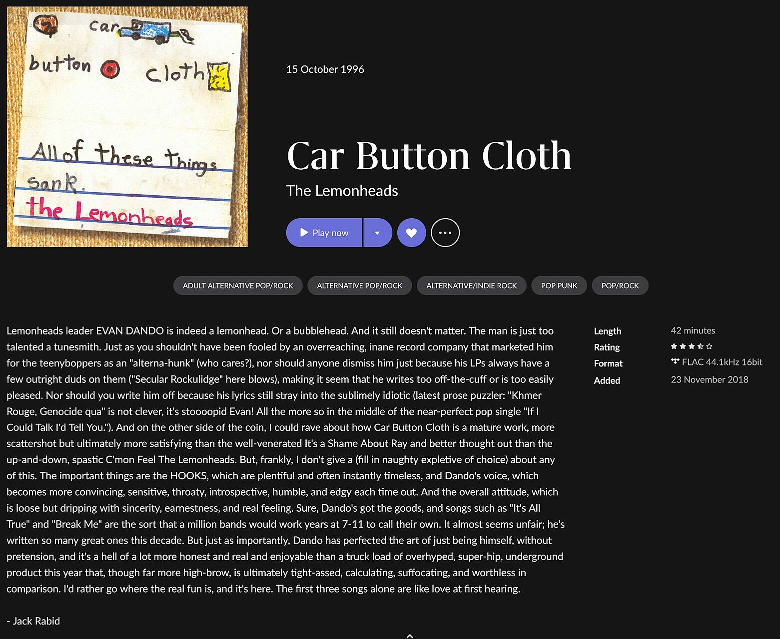This screenshot has width=780, height=639.
Task: Click the Car Button Cloth album cover
Action: click(x=127, y=127)
